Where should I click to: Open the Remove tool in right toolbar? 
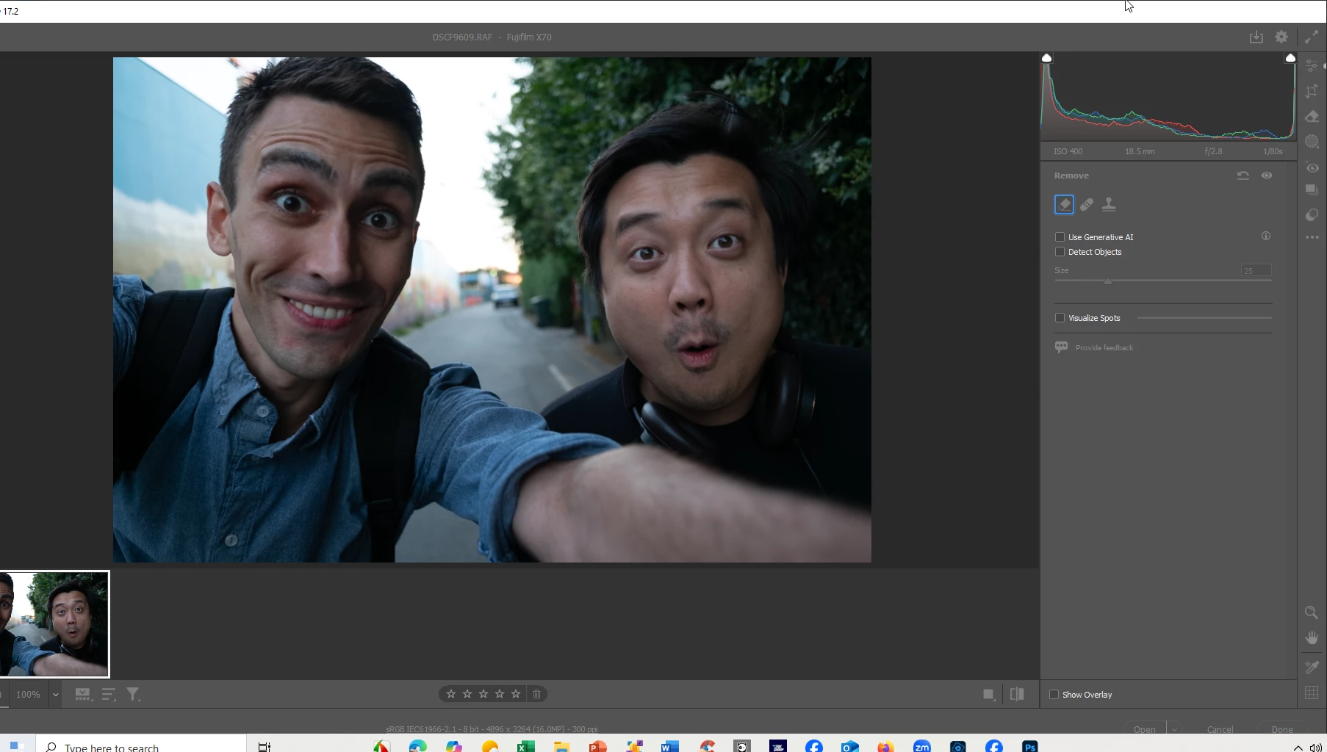[x=1312, y=116]
